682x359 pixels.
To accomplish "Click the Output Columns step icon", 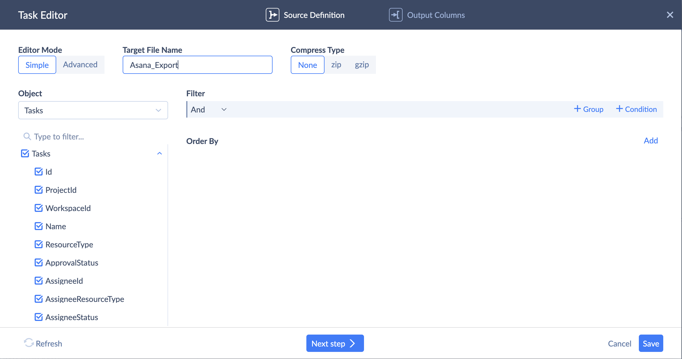I will pos(396,15).
